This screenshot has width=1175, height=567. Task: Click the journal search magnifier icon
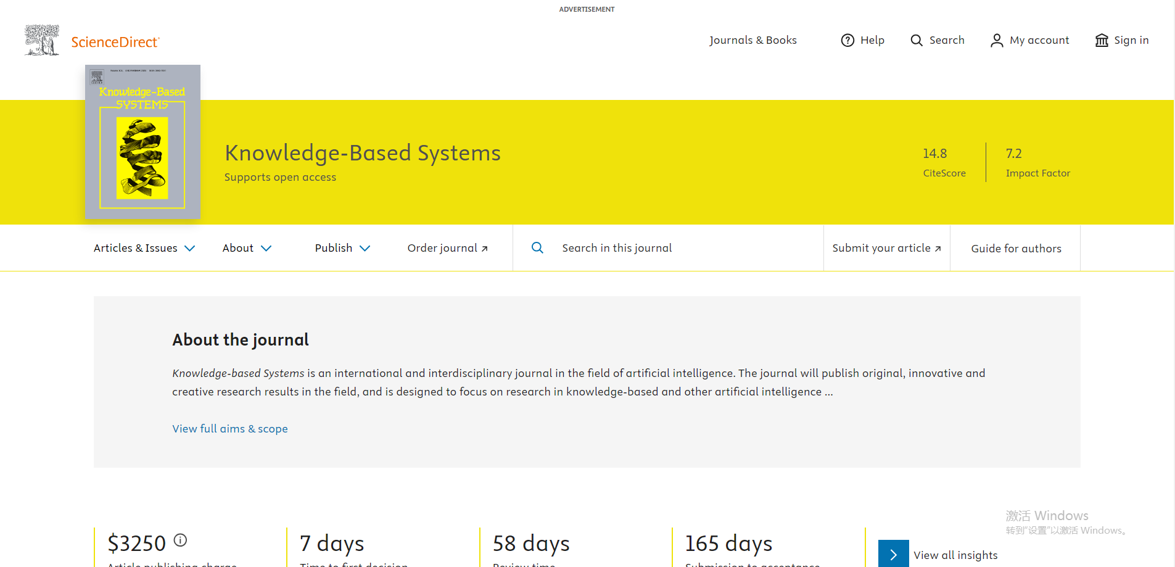pos(537,247)
